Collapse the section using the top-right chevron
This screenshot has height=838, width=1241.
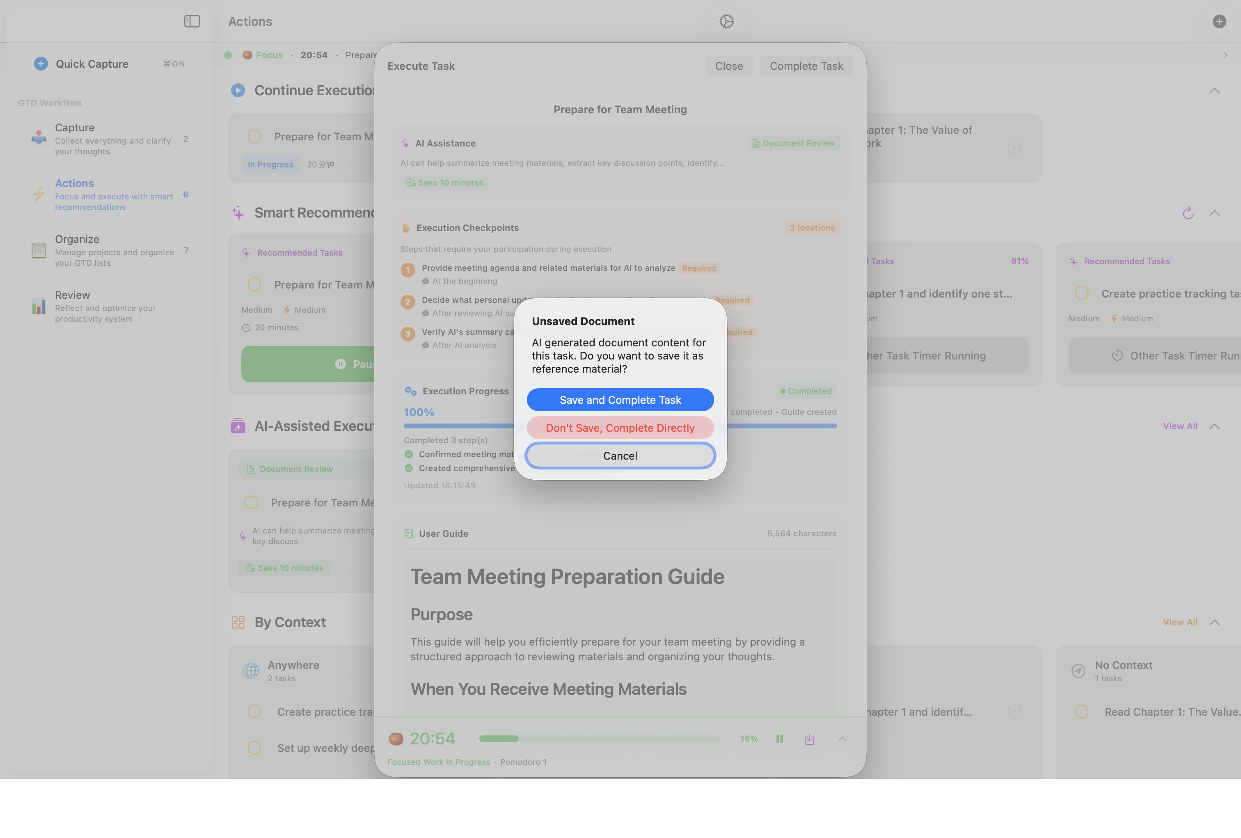(x=1215, y=90)
